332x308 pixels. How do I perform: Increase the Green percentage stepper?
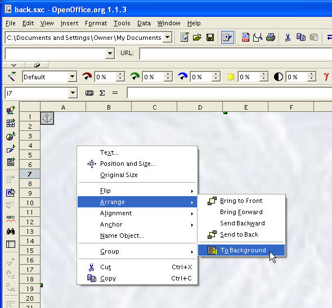[168, 74]
